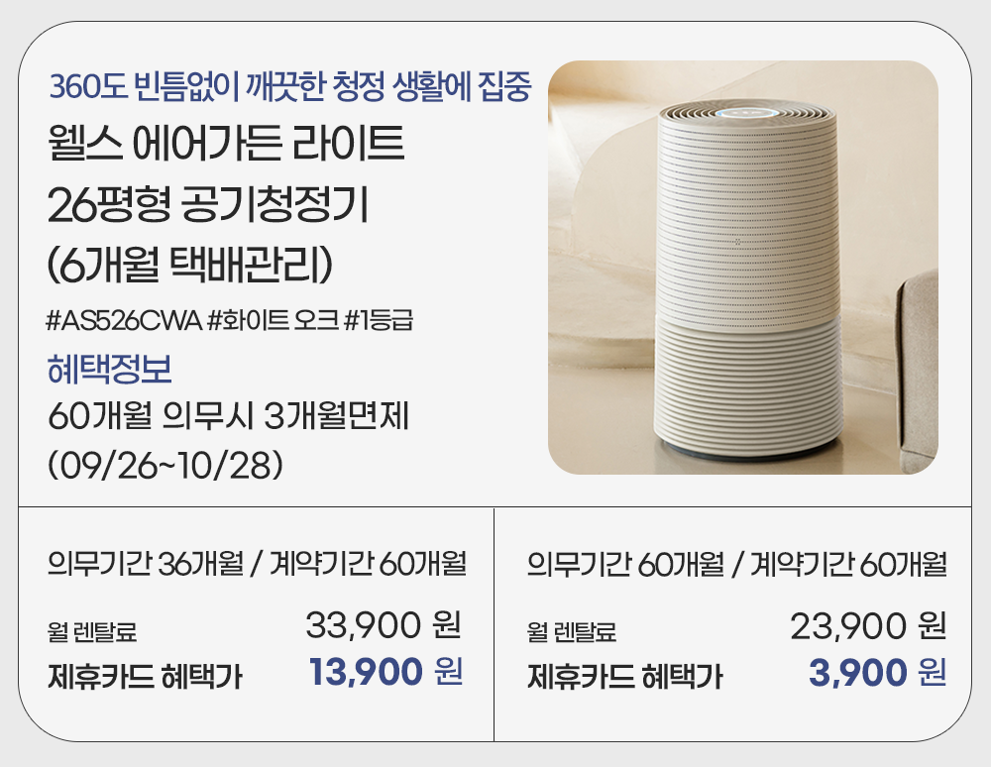Screen dimensions: 991x767
Task: Click the 13,900 원 partner card price
Action: 385,674
